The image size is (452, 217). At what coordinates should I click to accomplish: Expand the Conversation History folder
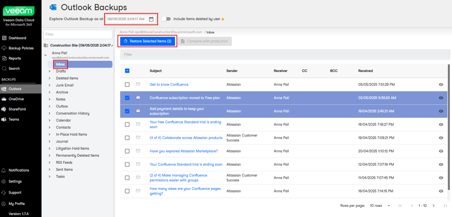49,113
